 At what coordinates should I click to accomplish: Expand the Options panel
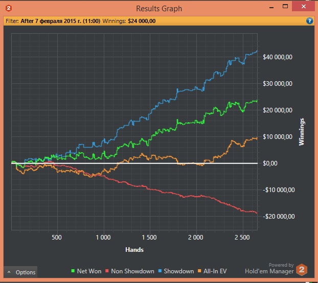point(20,272)
